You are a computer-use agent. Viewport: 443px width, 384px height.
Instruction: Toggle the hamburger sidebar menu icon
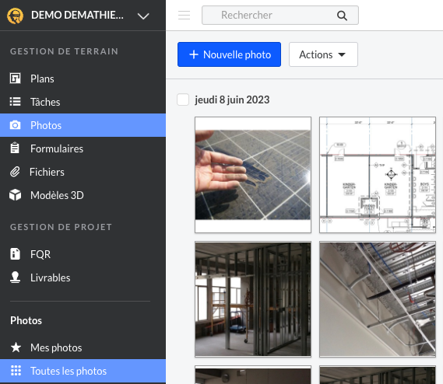tap(185, 16)
